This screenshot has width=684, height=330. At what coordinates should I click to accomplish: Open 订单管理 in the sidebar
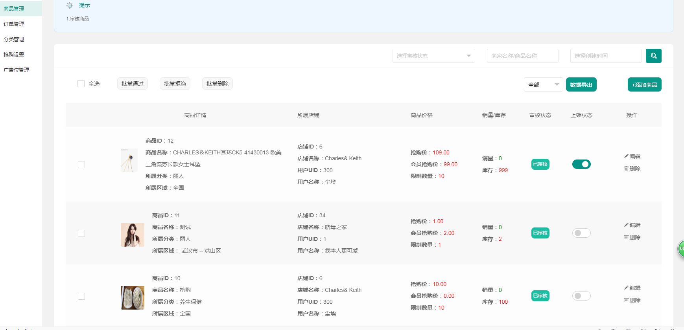click(14, 24)
